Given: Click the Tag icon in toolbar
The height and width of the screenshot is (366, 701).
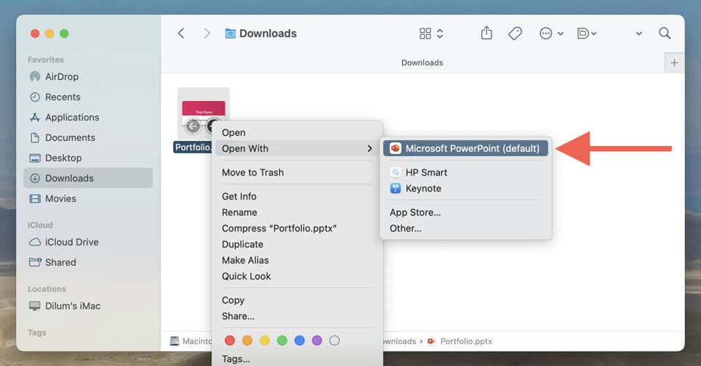Looking at the screenshot, I should tap(515, 33).
